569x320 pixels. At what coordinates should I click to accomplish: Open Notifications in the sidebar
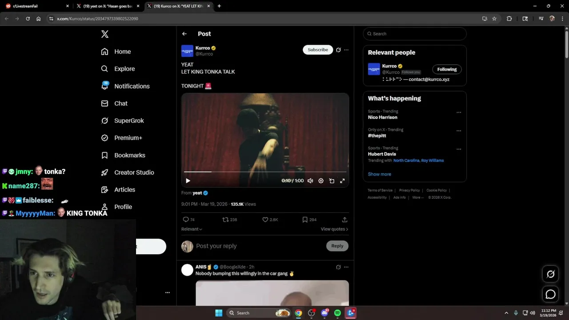click(125, 86)
